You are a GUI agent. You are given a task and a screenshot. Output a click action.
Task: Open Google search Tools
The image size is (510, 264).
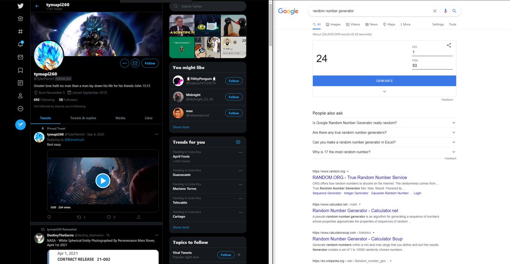click(453, 24)
